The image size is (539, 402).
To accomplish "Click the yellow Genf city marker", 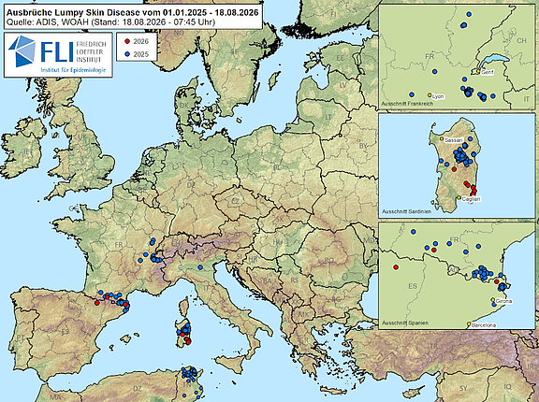I will click(478, 71).
